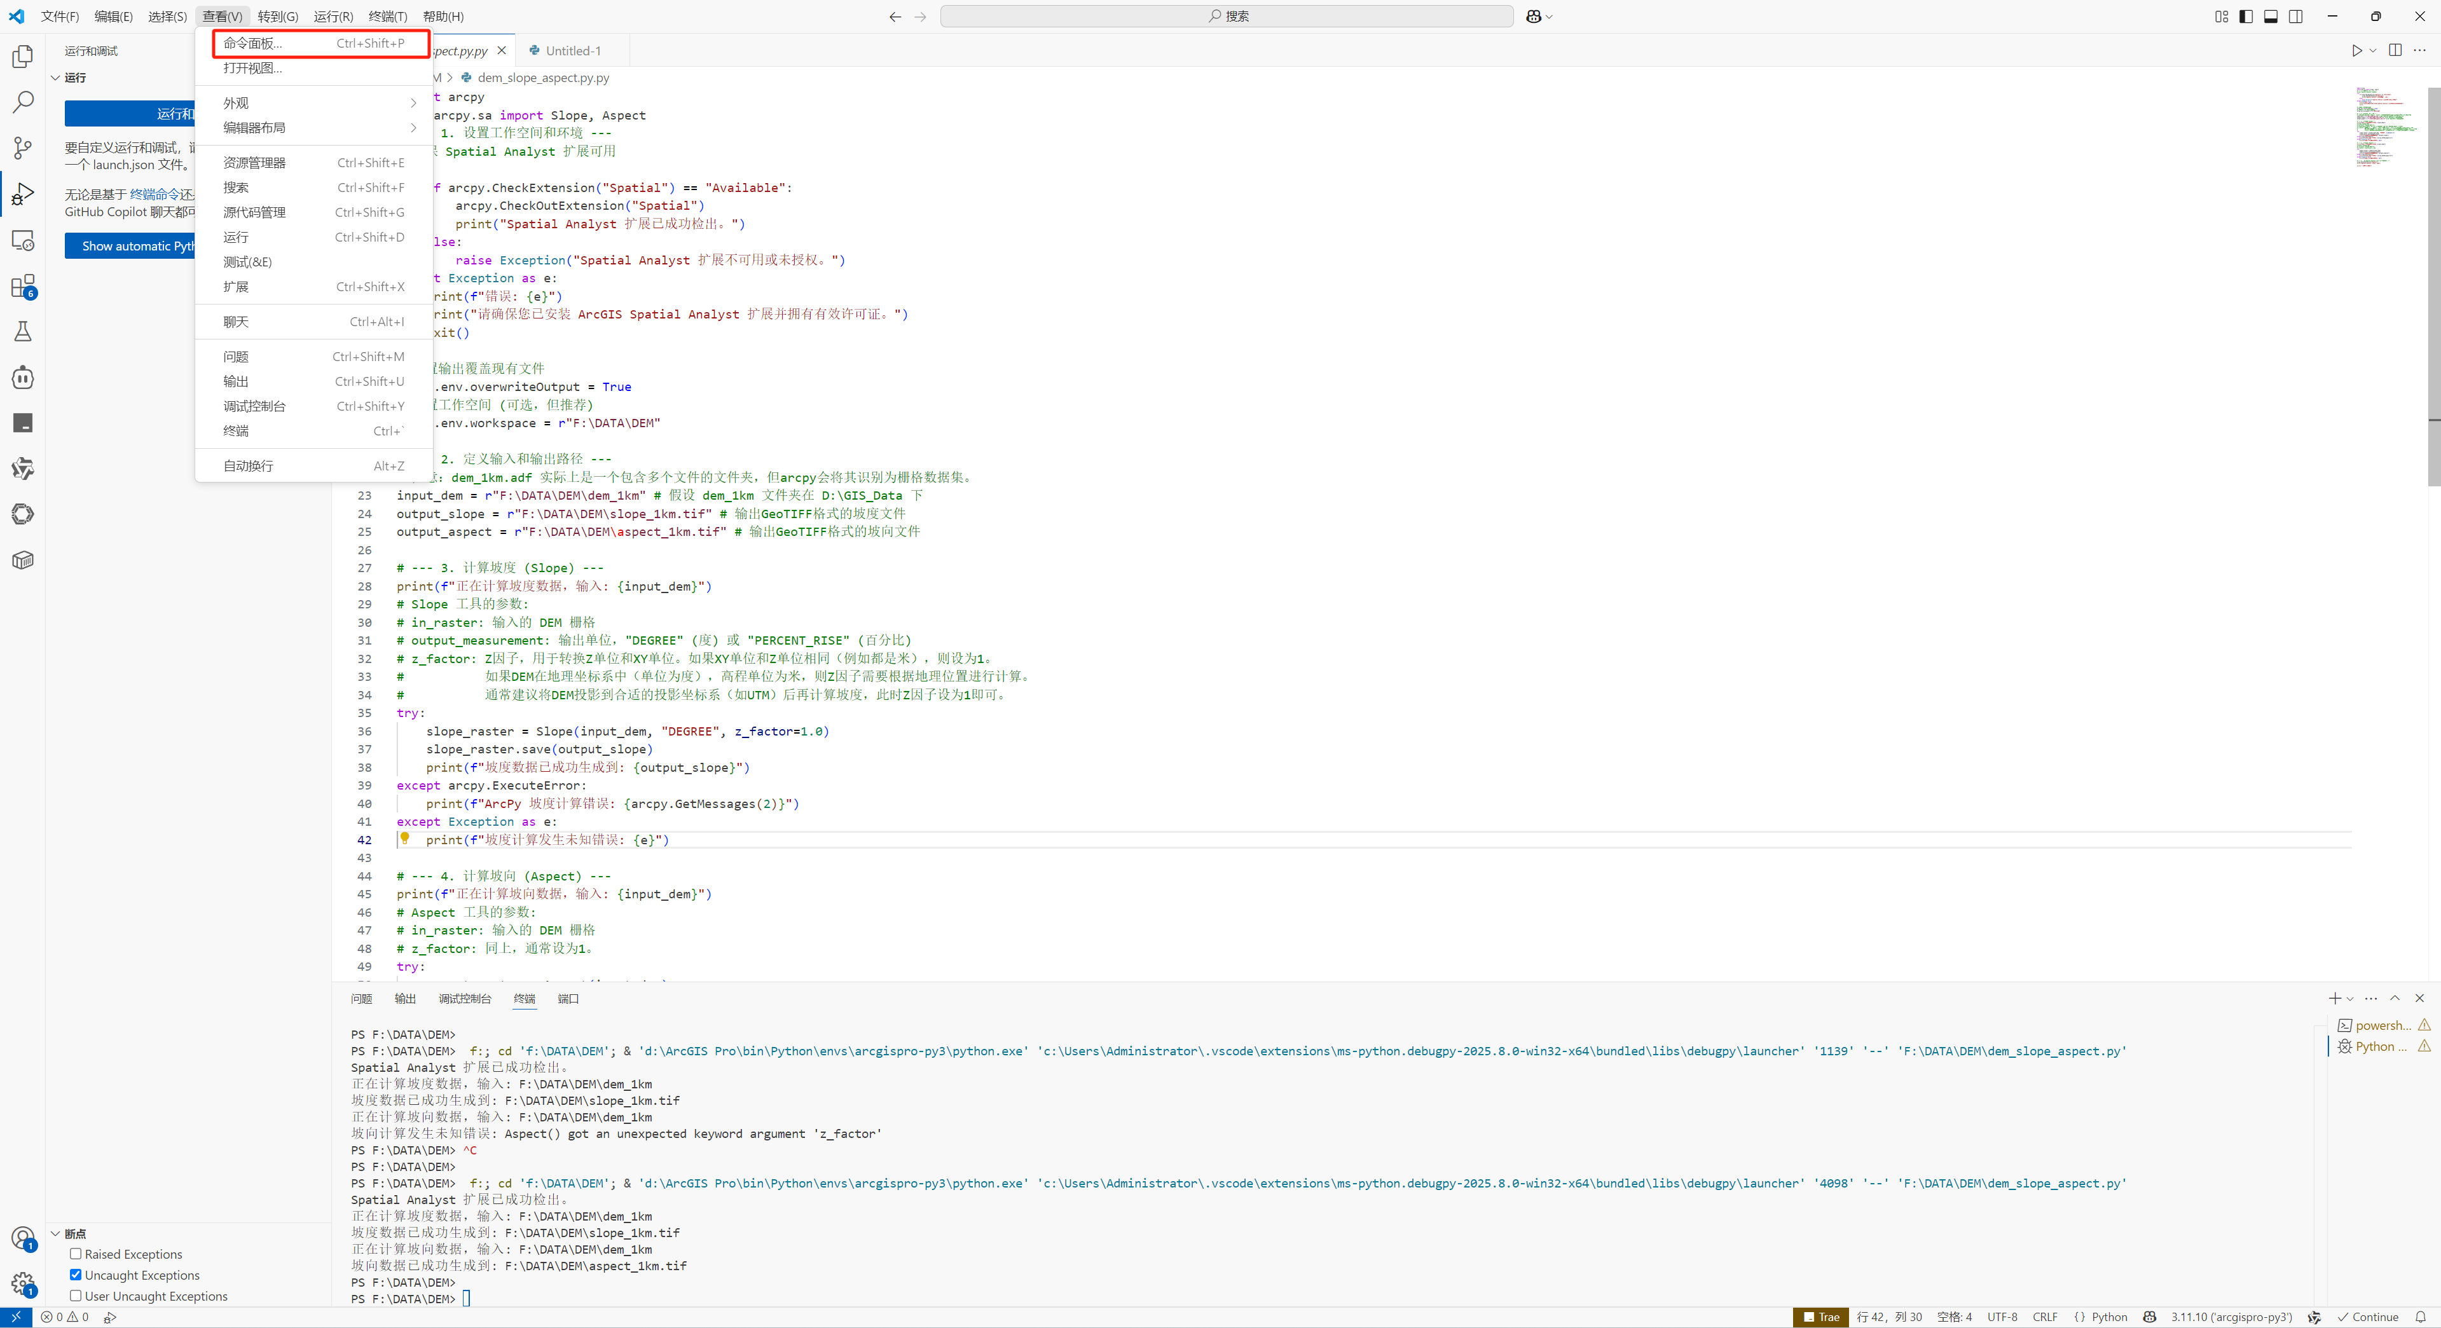Click split editor icon at top right
The height and width of the screenshot is (1328, 2441).
[x=2395, y=50]
